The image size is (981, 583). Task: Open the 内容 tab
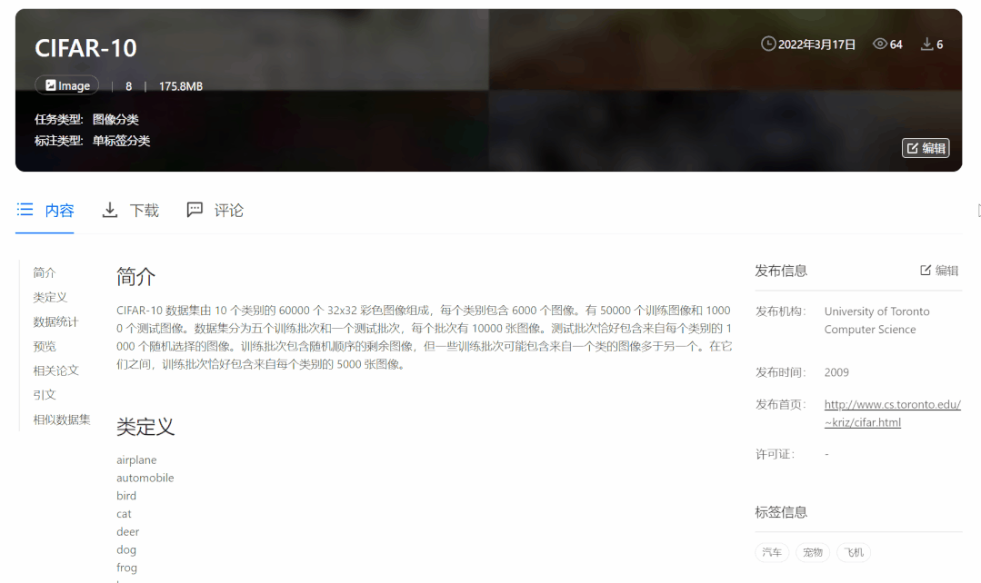[x=45, y=211]
